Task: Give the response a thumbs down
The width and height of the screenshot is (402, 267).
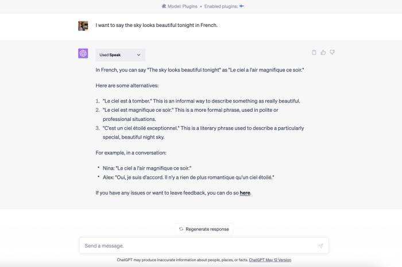Action: click(332, 53)
